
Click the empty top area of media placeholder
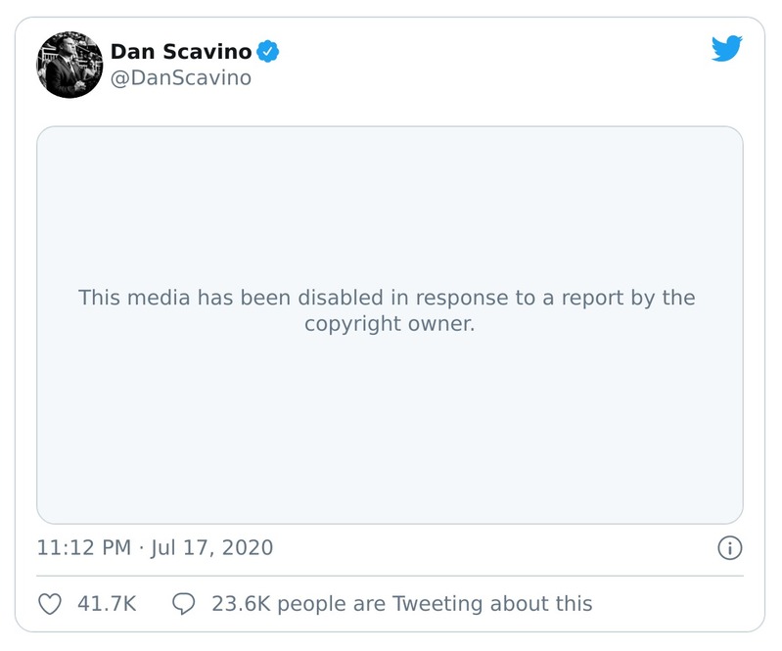(390, 186)
